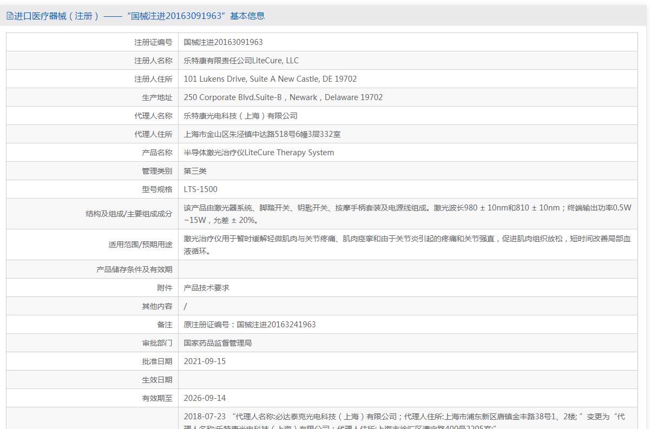The image size is (650, 429).
Task: Select the product name 半导体激光治疗仪LiteCure Therapy System
Action: (x=259, y=153)
